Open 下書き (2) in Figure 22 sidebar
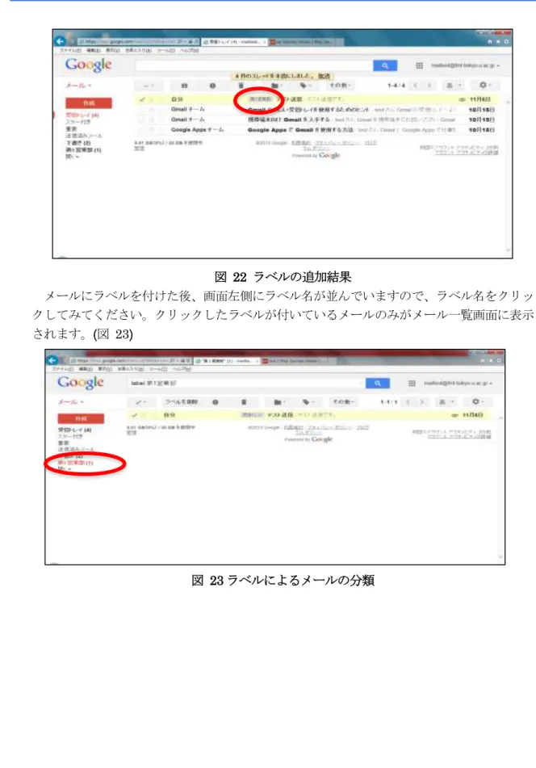The width and height of the screenshot is (536, 768). (x=78, y=143)
